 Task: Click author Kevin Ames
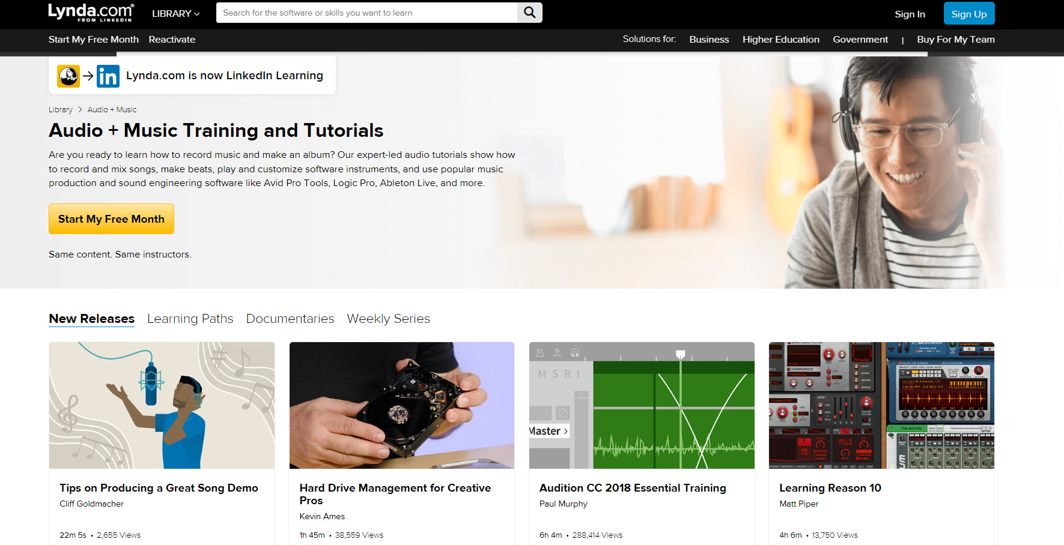click(x=322, y=517)
